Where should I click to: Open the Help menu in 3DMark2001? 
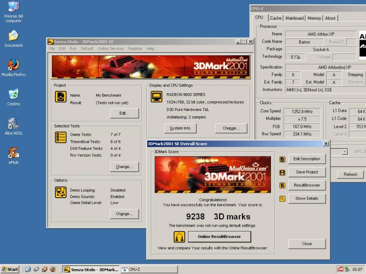pyautogui.click(x=151, y=48)
